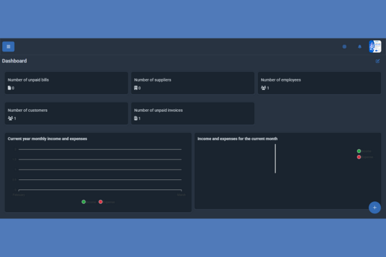Click the suppliers count icon
The height and width of the screenshot is (257, 386).
click(x=136, y=88)
